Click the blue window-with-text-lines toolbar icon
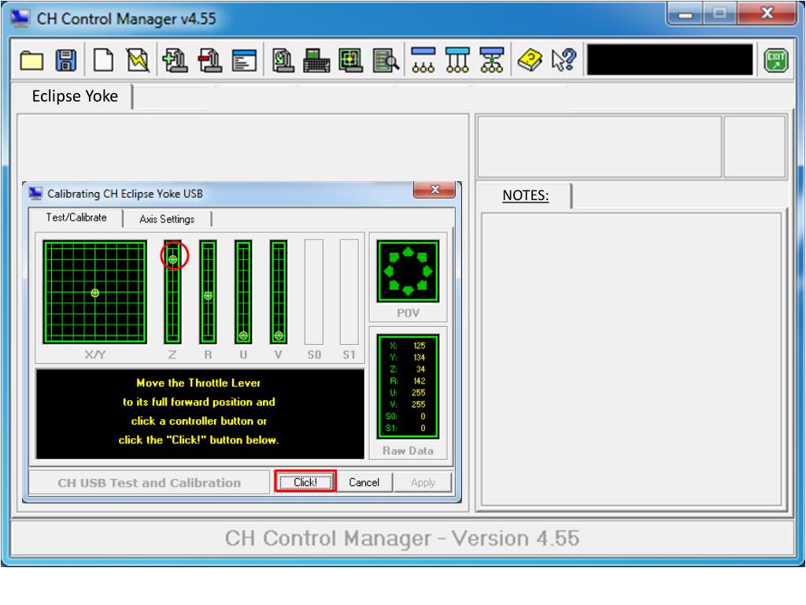Screen dimensions: 806x605 (x=244, y=60)
